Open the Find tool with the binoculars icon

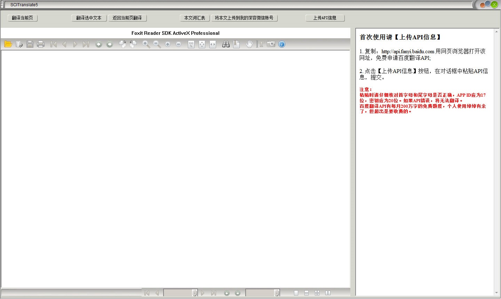coord(225,44)
